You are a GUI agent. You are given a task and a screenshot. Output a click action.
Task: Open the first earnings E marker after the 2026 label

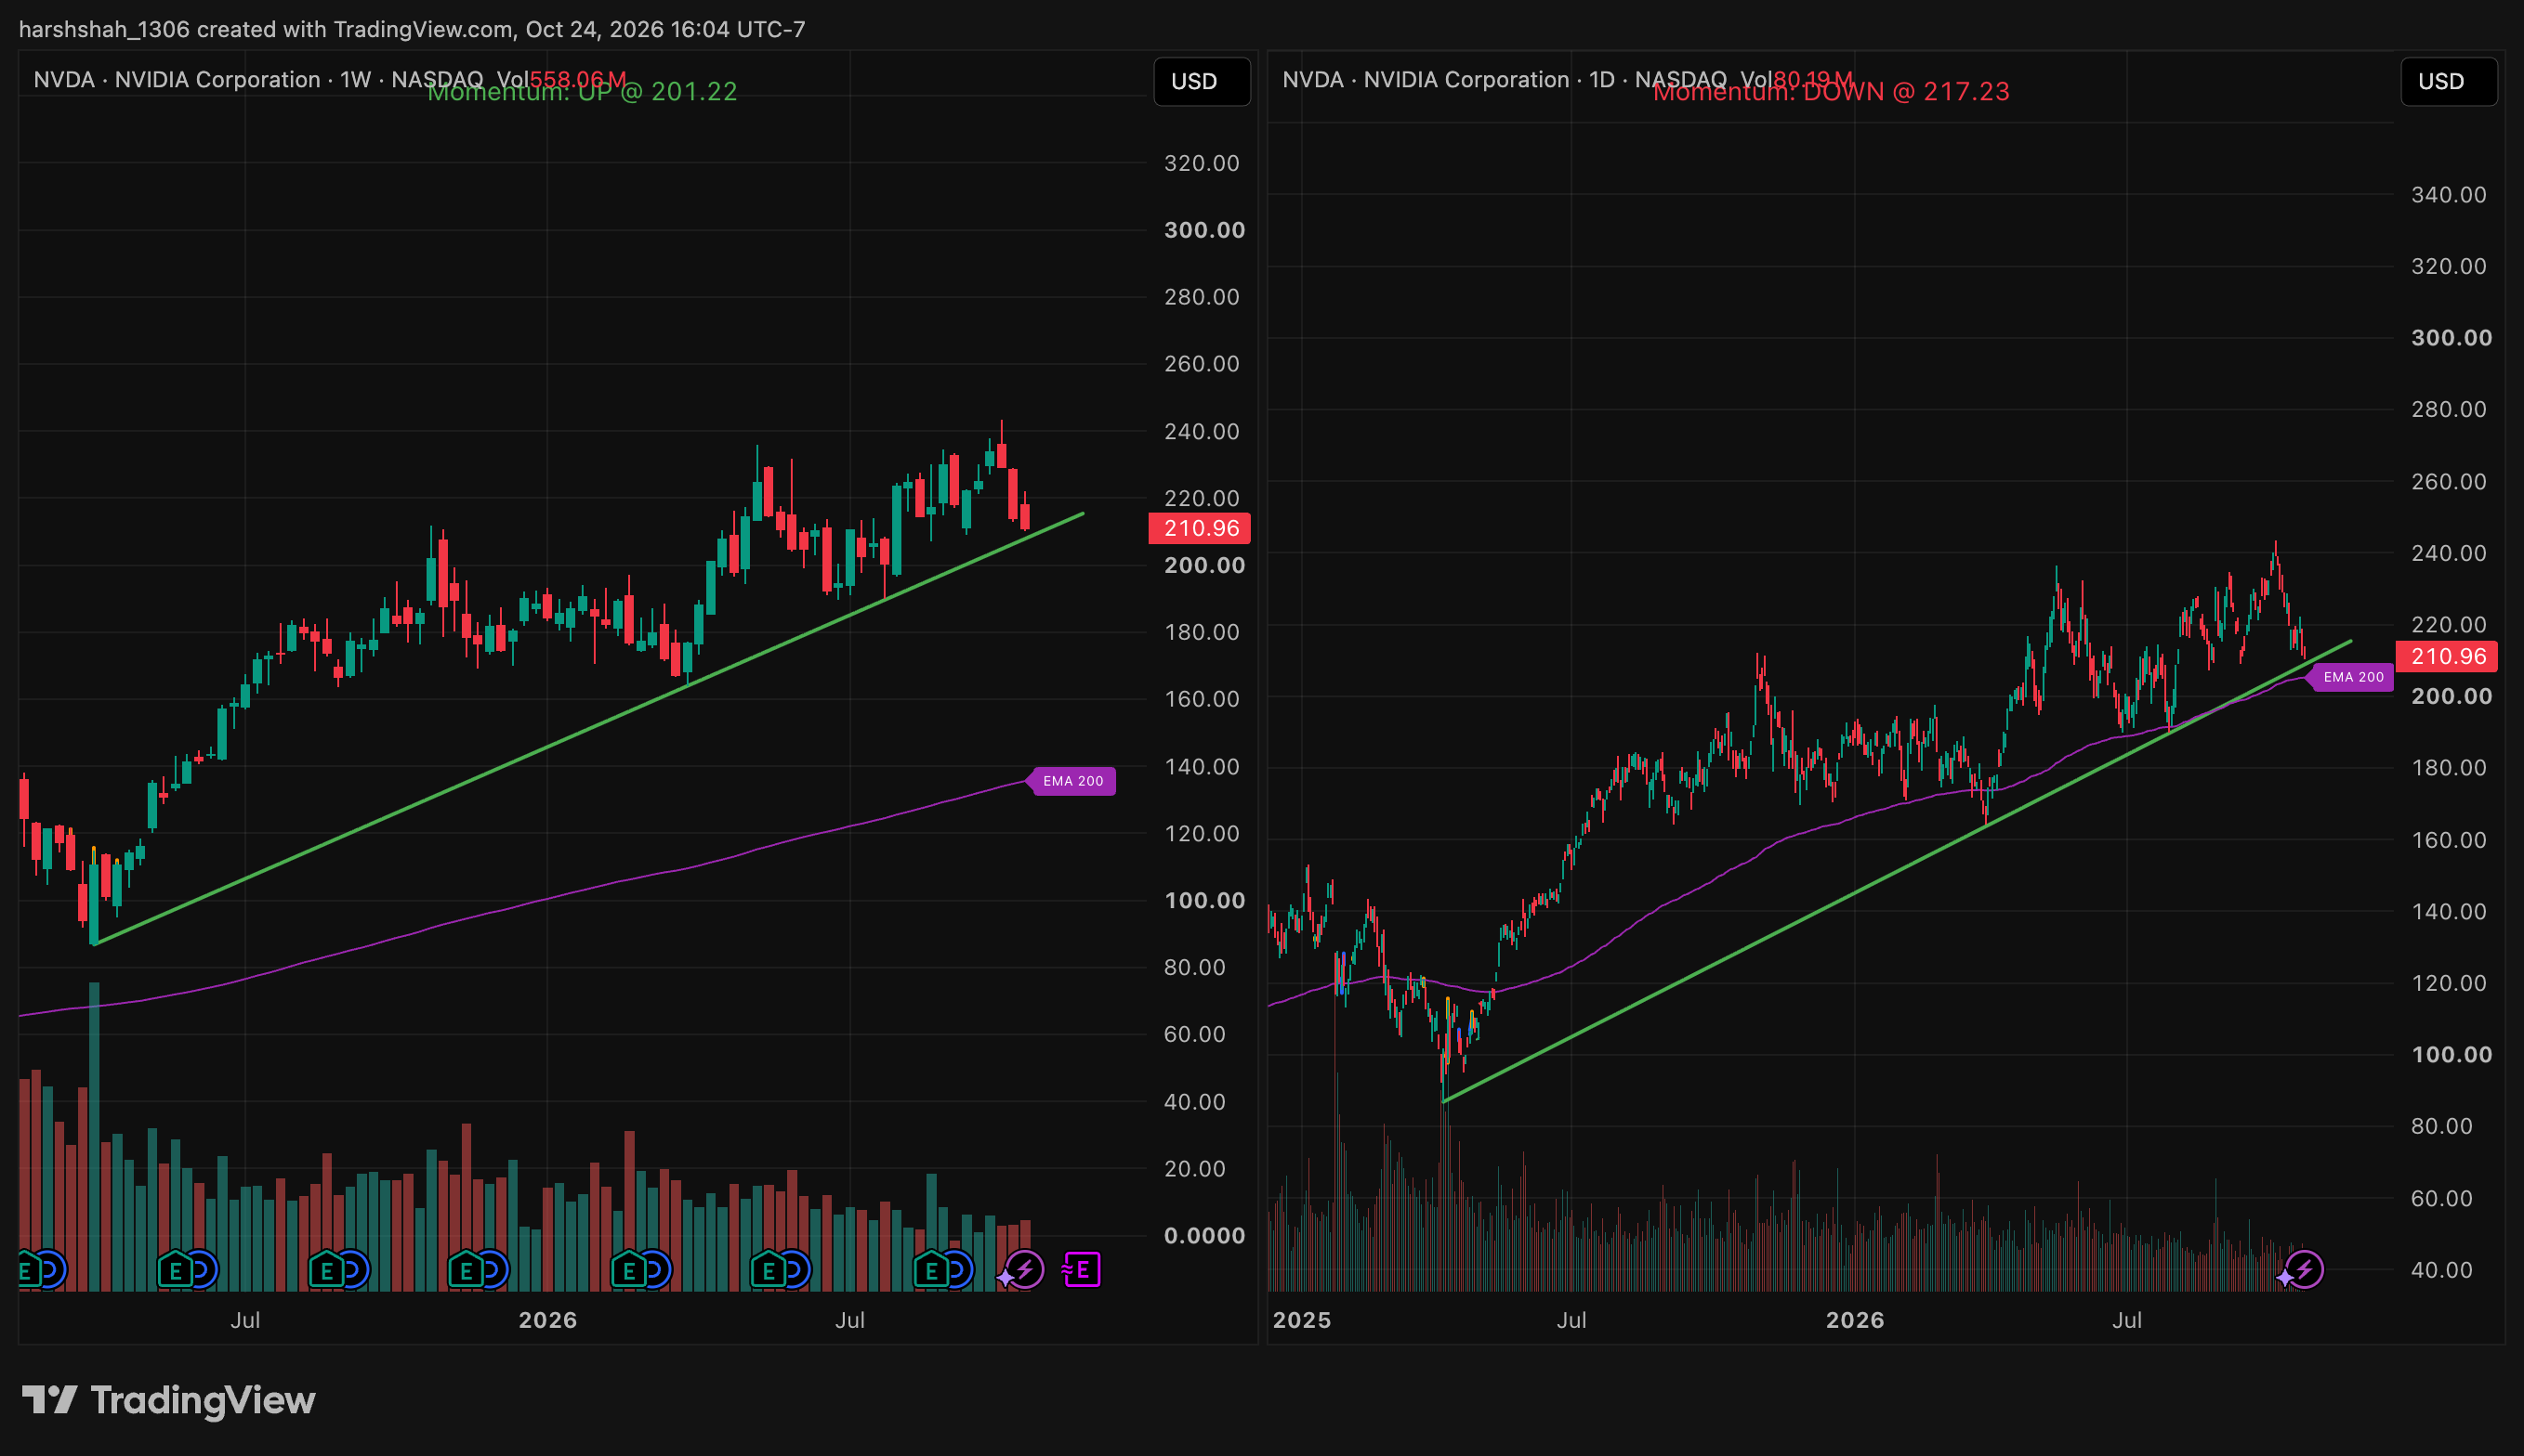pos(628,1270)
